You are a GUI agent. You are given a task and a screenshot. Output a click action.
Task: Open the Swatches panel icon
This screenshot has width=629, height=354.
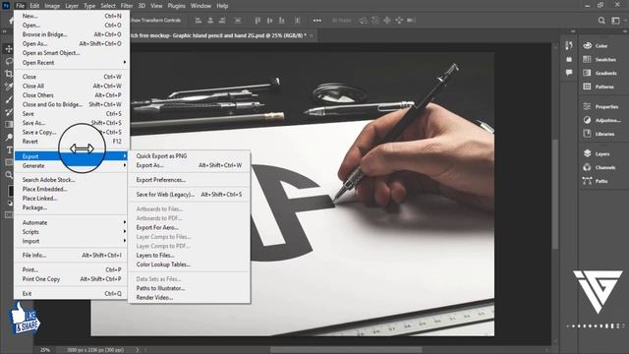coord(588,59)
